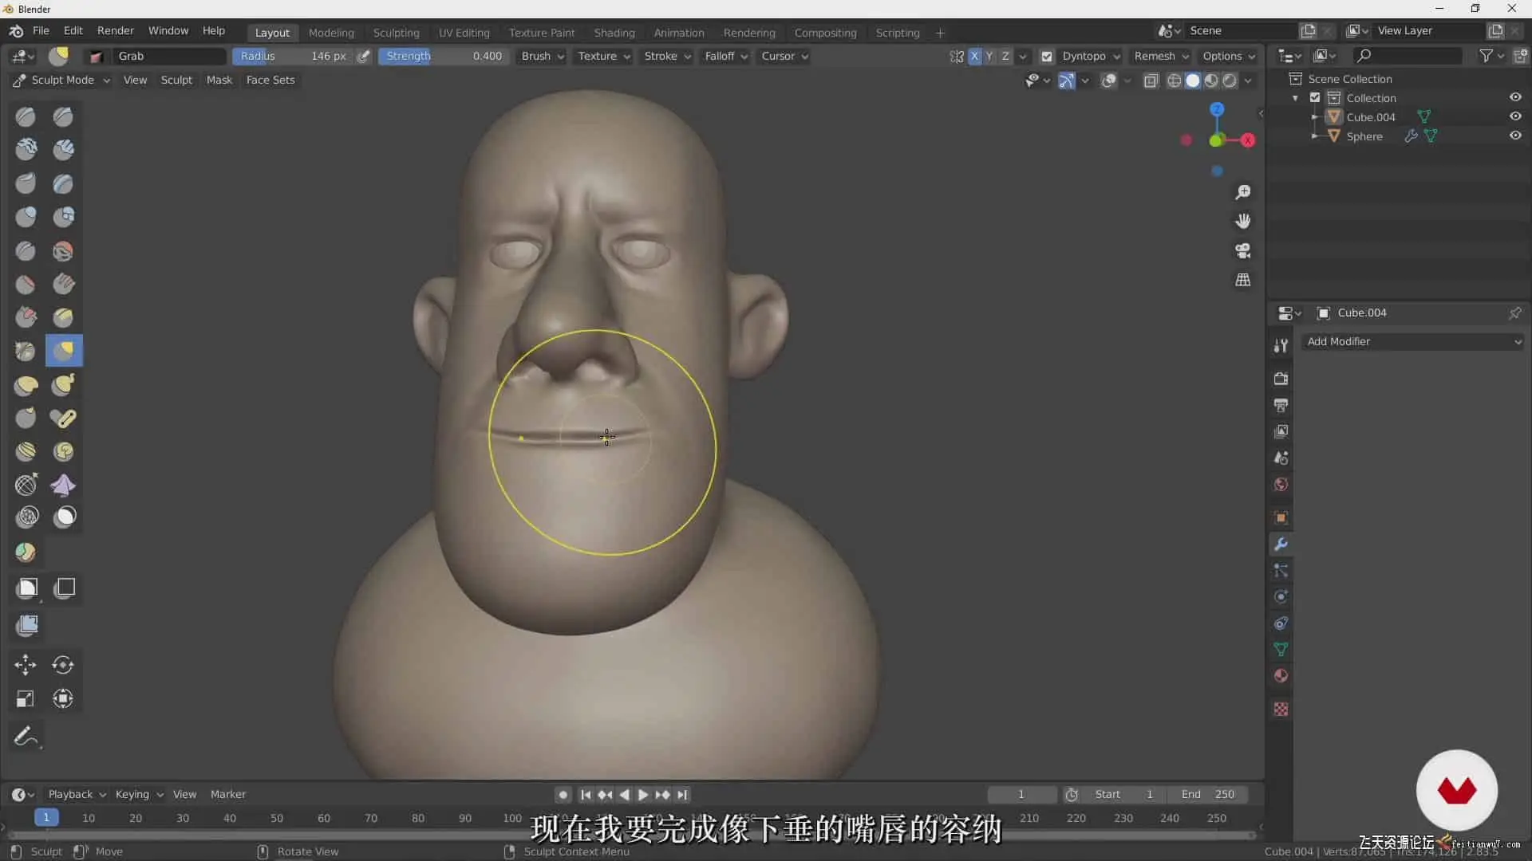This screenshot has height=861, width=1532.
Task: Toggle X axis symmetry button
Action: point(974,57)
